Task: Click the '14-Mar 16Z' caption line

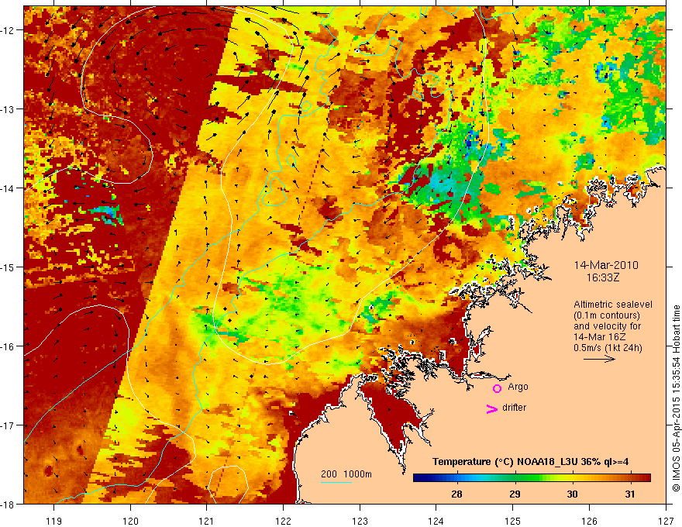Action: click(600, 337)
